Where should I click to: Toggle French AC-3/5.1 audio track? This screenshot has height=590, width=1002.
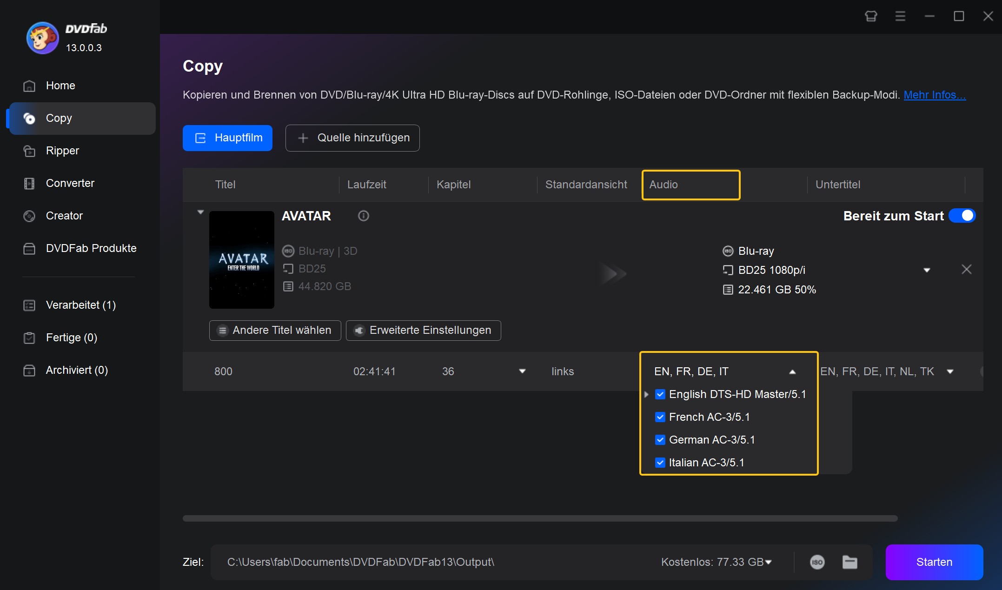tap(660, 417)
